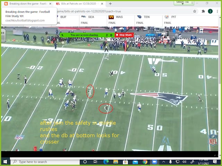Click the game film video frame

click(x=110, y=89)
